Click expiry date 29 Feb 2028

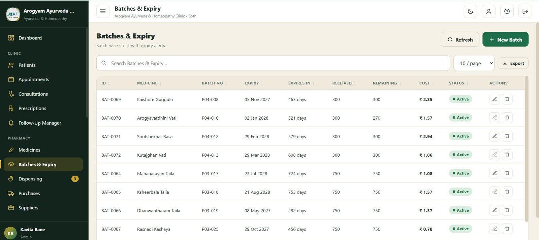[x=257, y=136]
